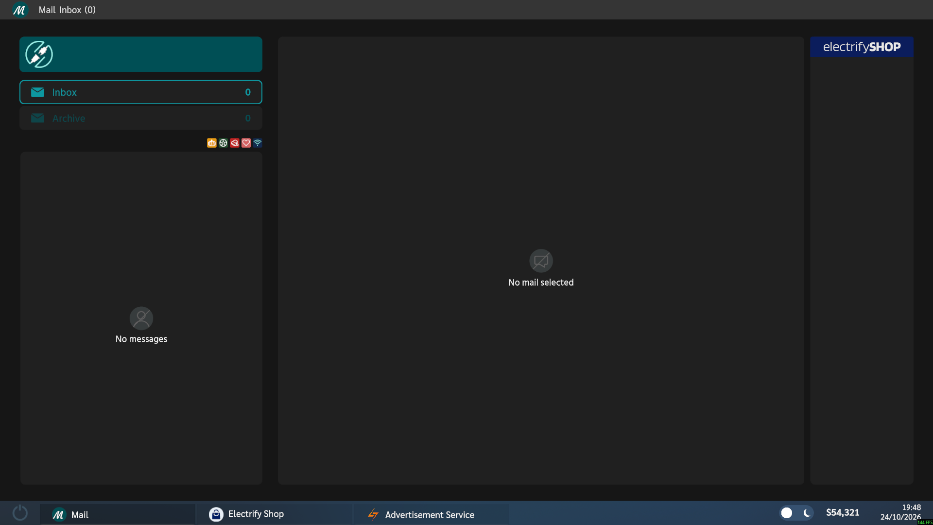933x525 pixels.
Task: Click the pink heart icon
Action: (246, 143)
